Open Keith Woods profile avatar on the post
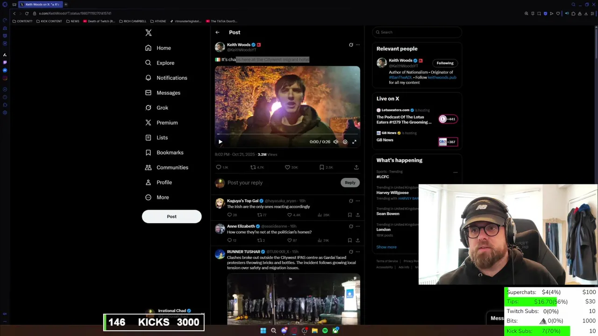Screen dimensions: 598x336 220,47
